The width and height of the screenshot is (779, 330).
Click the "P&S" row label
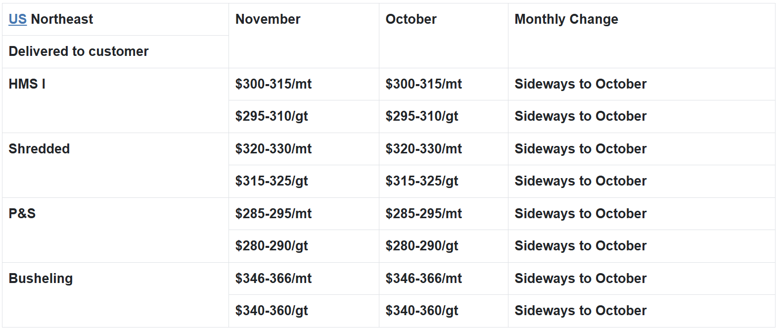coord(22,214)
